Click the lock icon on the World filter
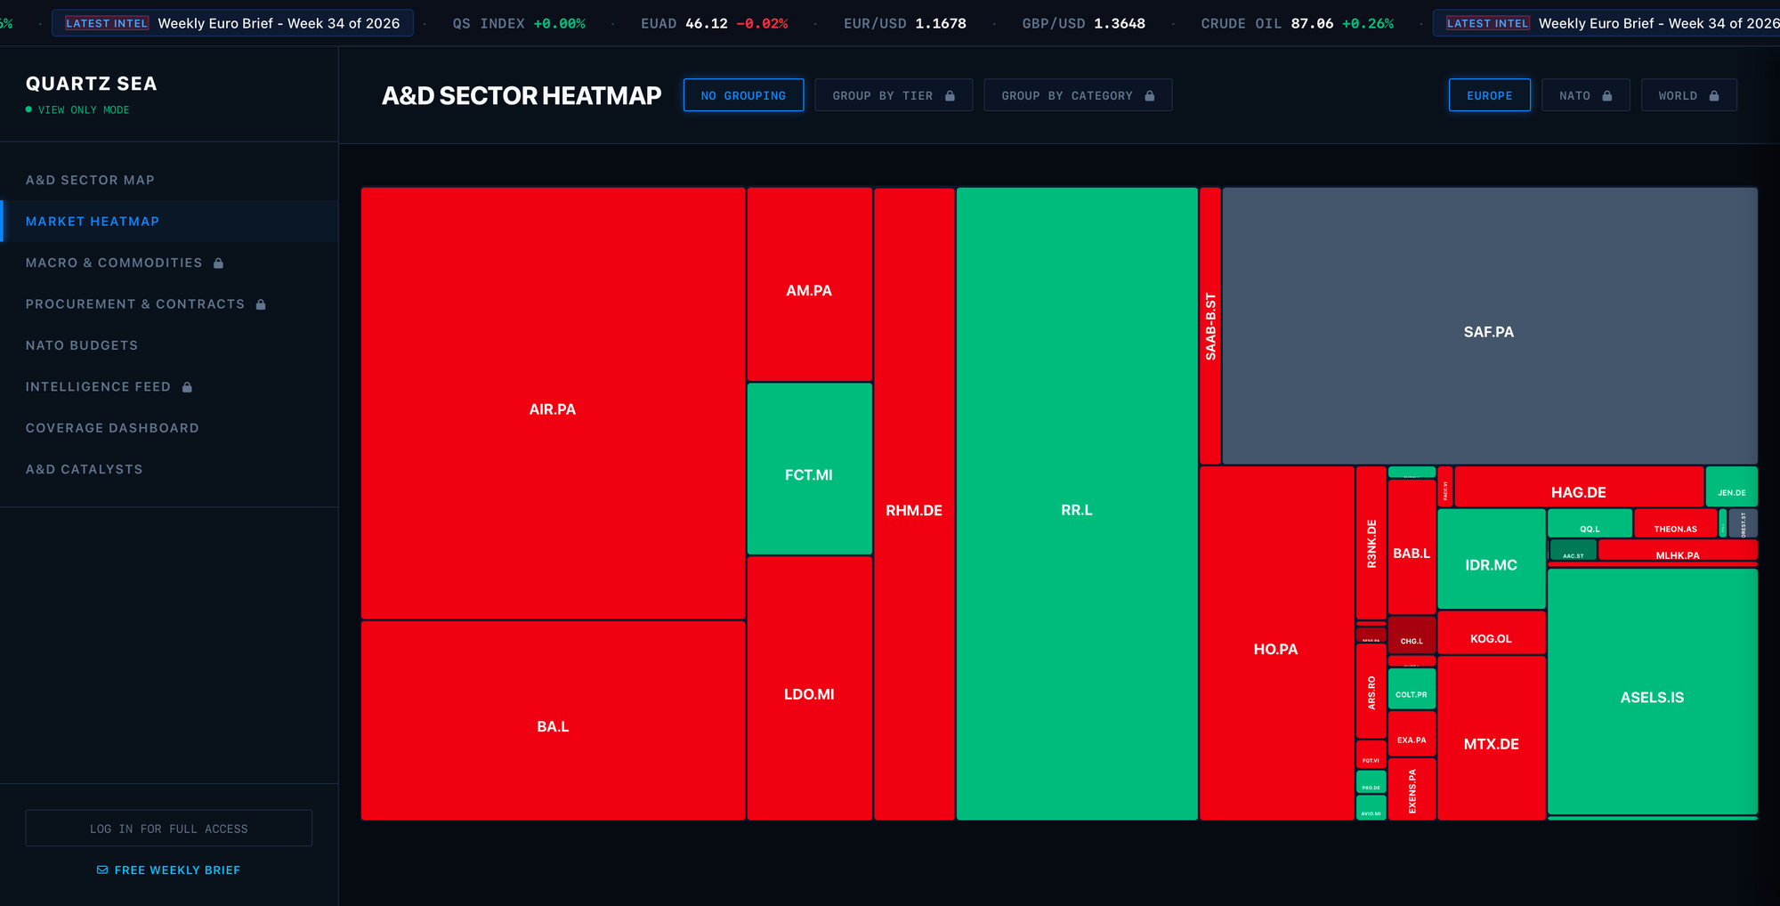The image size is (1780, 906). (x=1714, y=95)
